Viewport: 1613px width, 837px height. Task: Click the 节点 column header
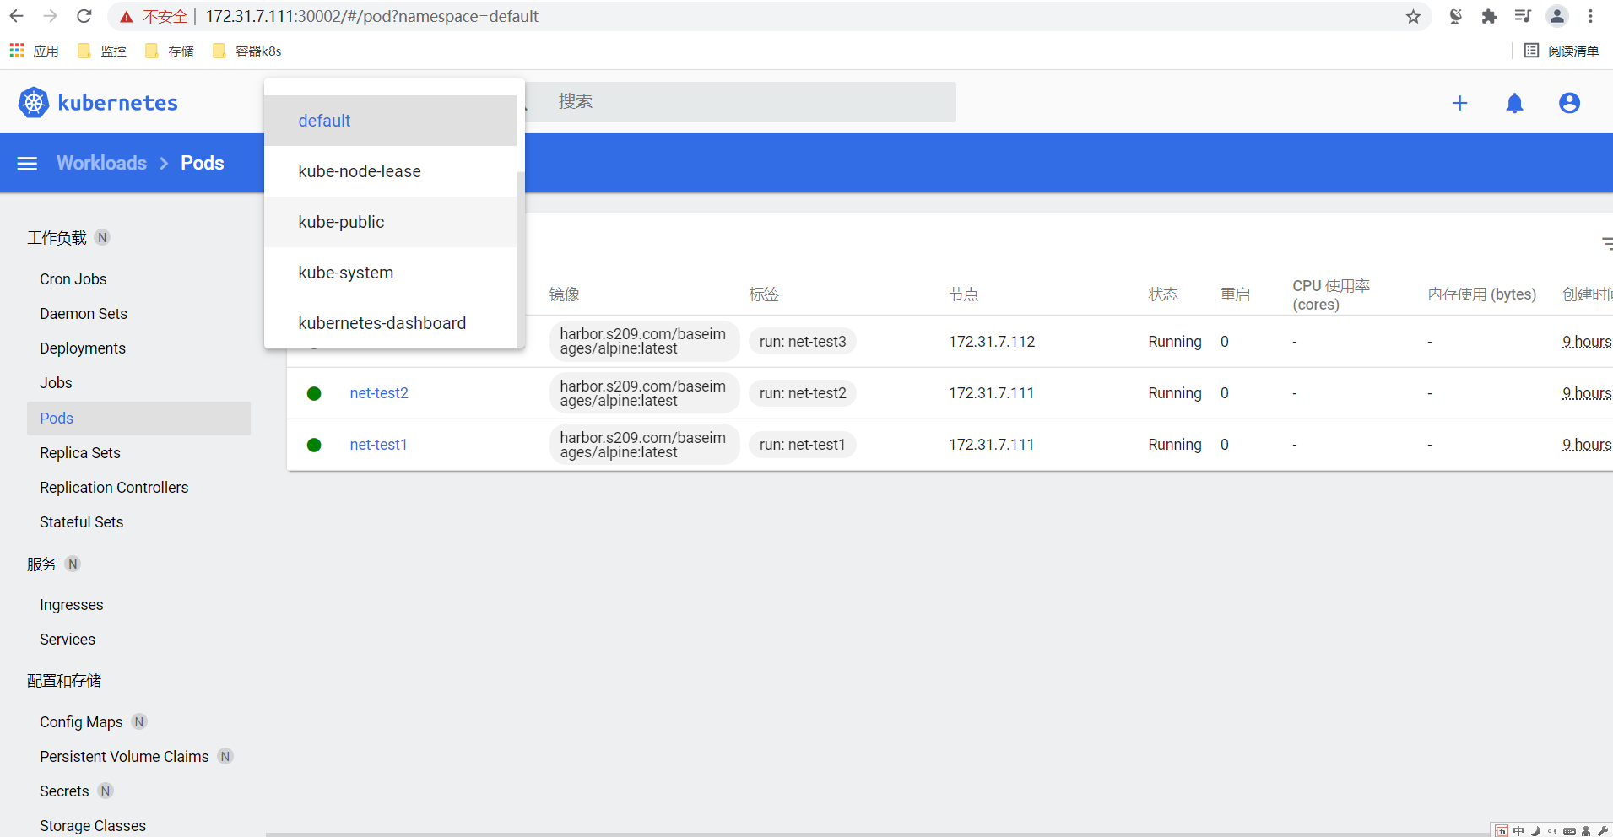(964, 294)
